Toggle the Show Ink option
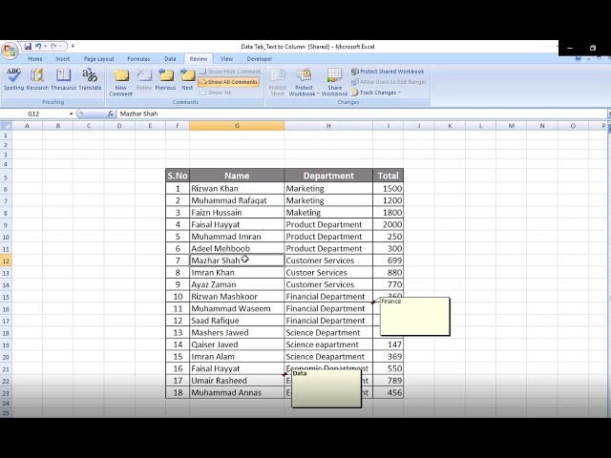The image size is (611, 458). 215,93
